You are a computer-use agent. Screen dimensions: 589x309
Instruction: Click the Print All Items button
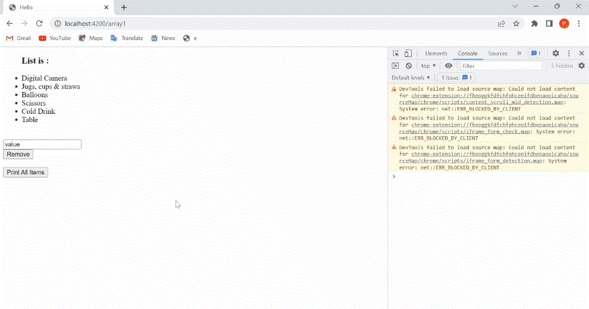click(x=25, y=173)
